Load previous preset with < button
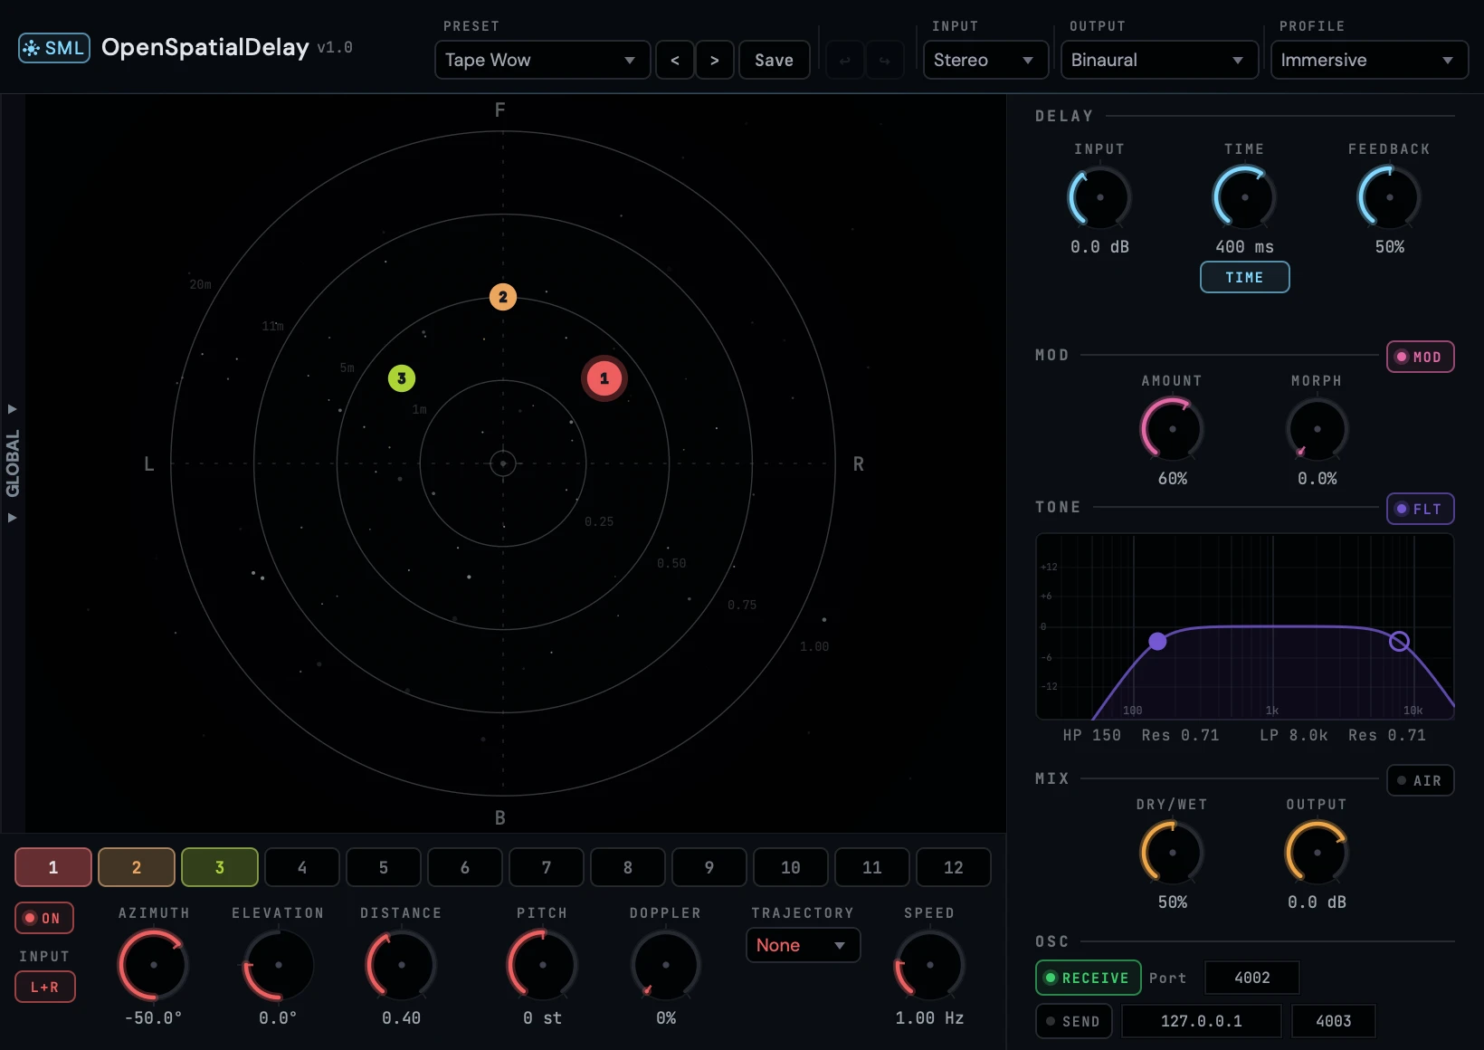This screenshot has width=1484, height=1050. pos(675,60)
